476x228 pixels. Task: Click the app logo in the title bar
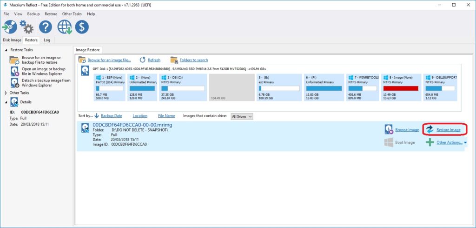tap(5, 5)
